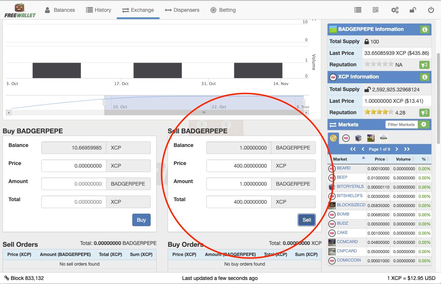Viewport: 441px width, 284px height.
Task: Open the BOMB market
Action: click(x=343, y=214)
